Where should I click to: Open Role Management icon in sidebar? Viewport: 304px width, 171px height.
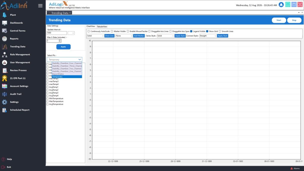pos(4,55)
